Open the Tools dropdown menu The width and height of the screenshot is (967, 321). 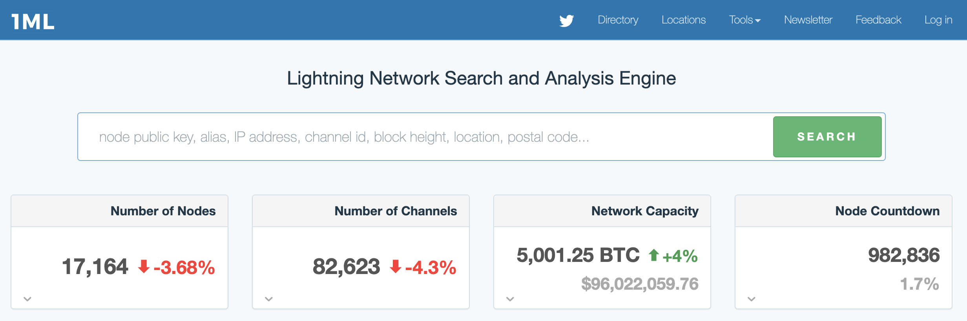pos(744,20)
